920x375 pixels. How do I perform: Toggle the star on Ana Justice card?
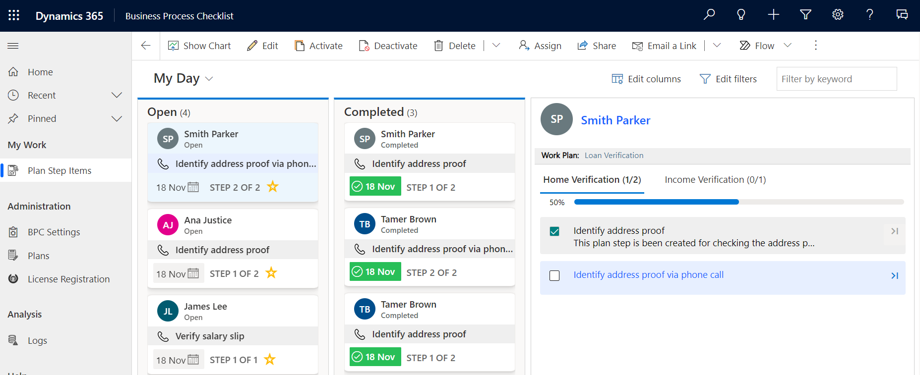(271, 273)
